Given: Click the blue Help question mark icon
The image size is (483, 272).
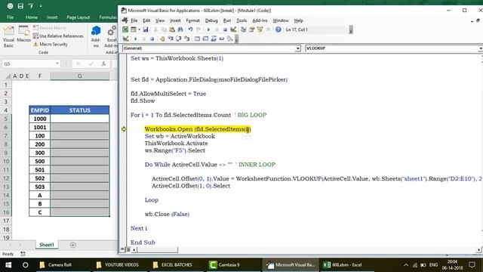Looking at the screenshot, I should coord(278,29).
